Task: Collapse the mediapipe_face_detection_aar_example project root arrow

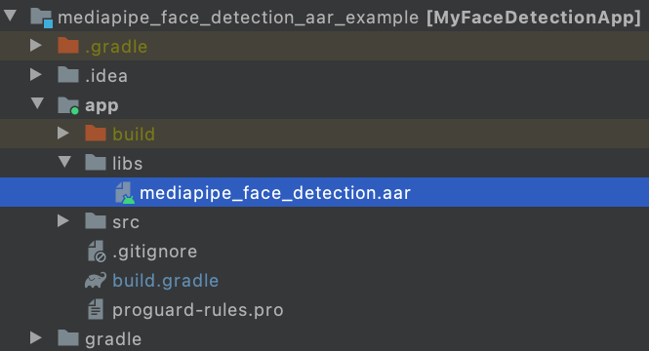Action: [x=11, y=16]
